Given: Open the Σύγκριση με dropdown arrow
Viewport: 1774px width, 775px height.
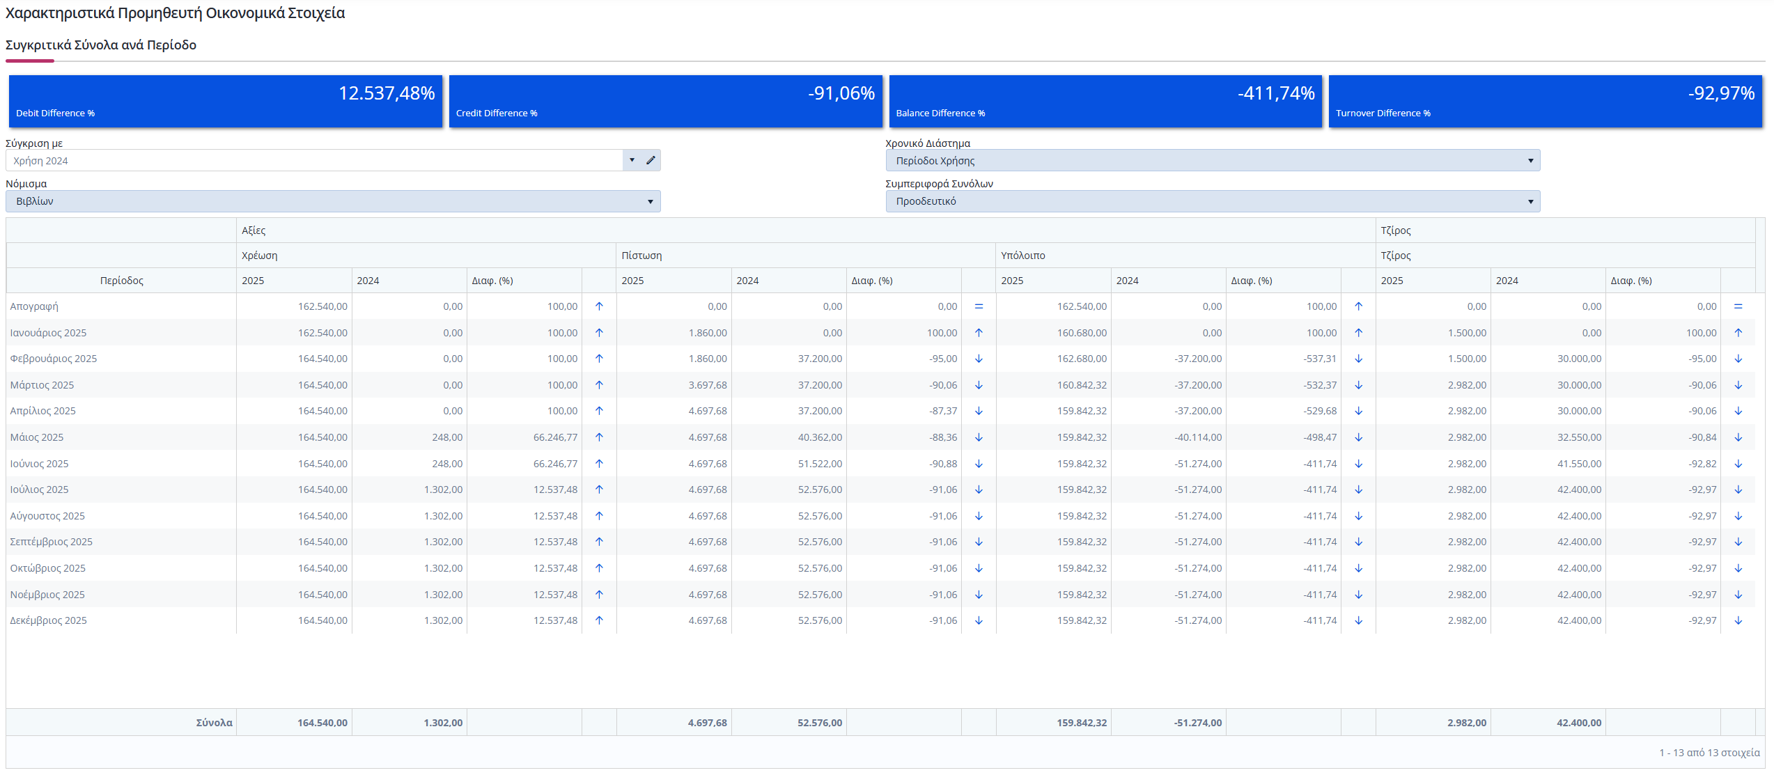Looking at the screenshot, I should (632, 160).
